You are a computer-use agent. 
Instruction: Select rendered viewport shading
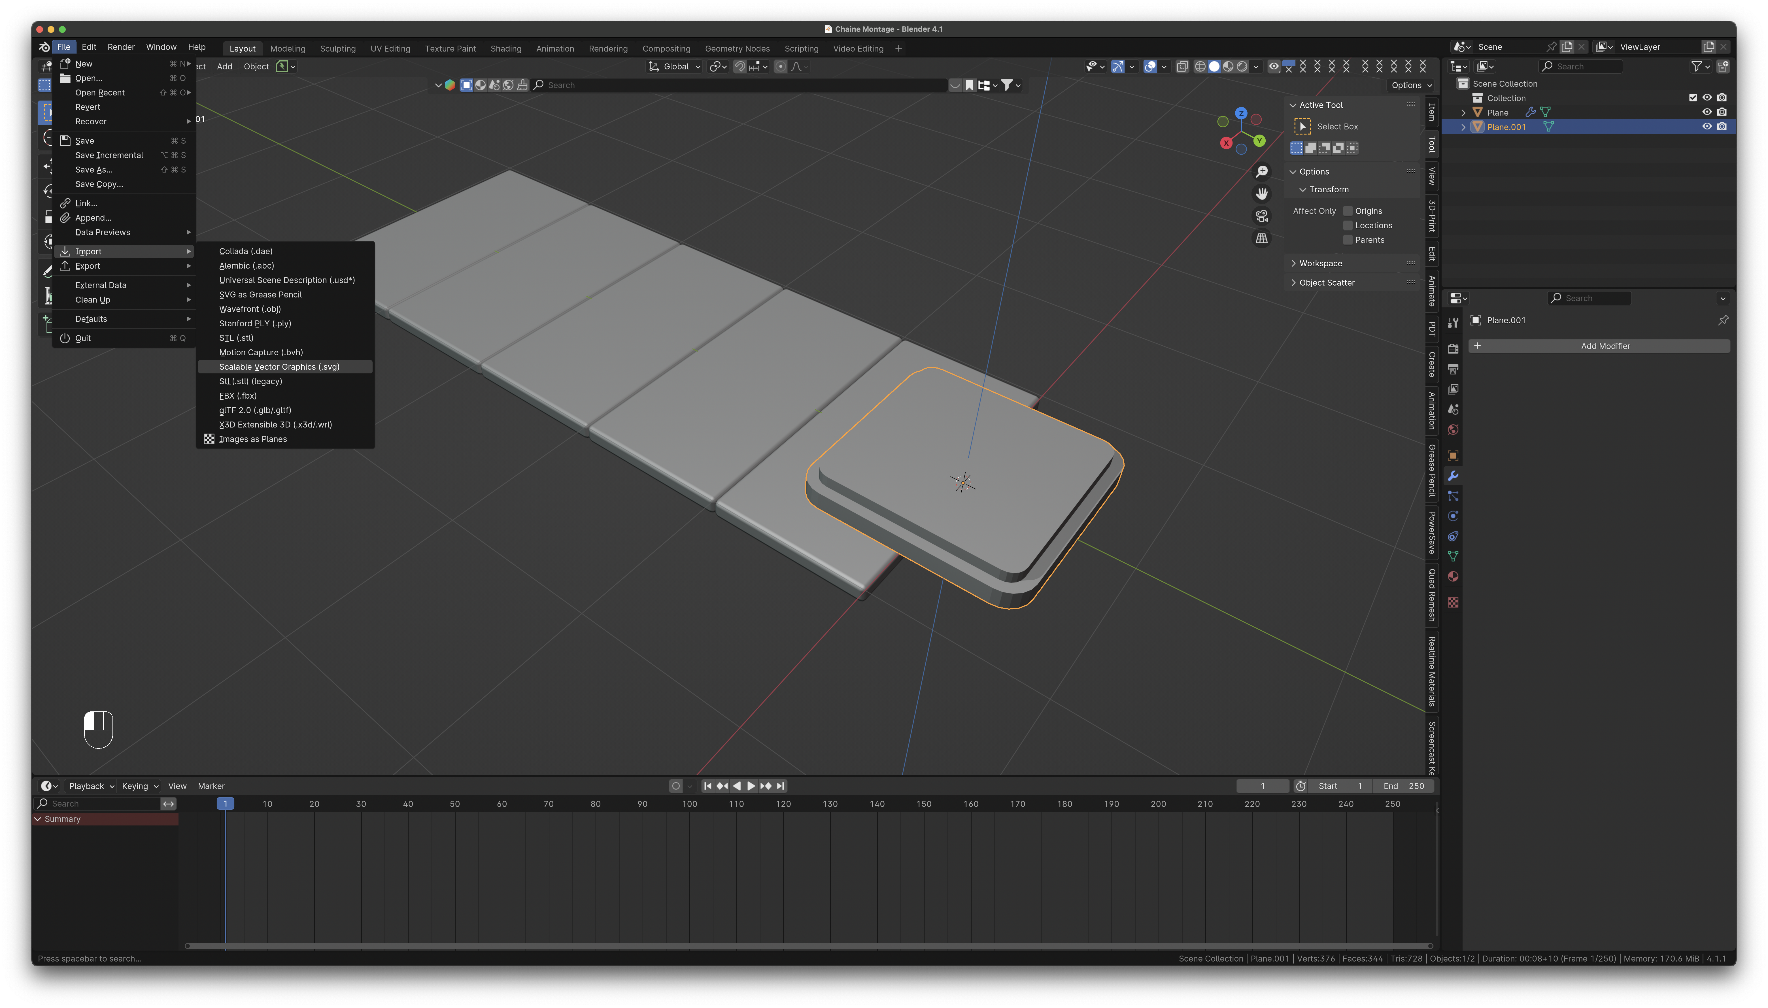coord(1243,67)
